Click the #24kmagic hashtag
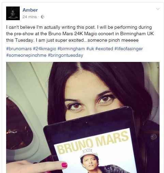 [44, 49]
